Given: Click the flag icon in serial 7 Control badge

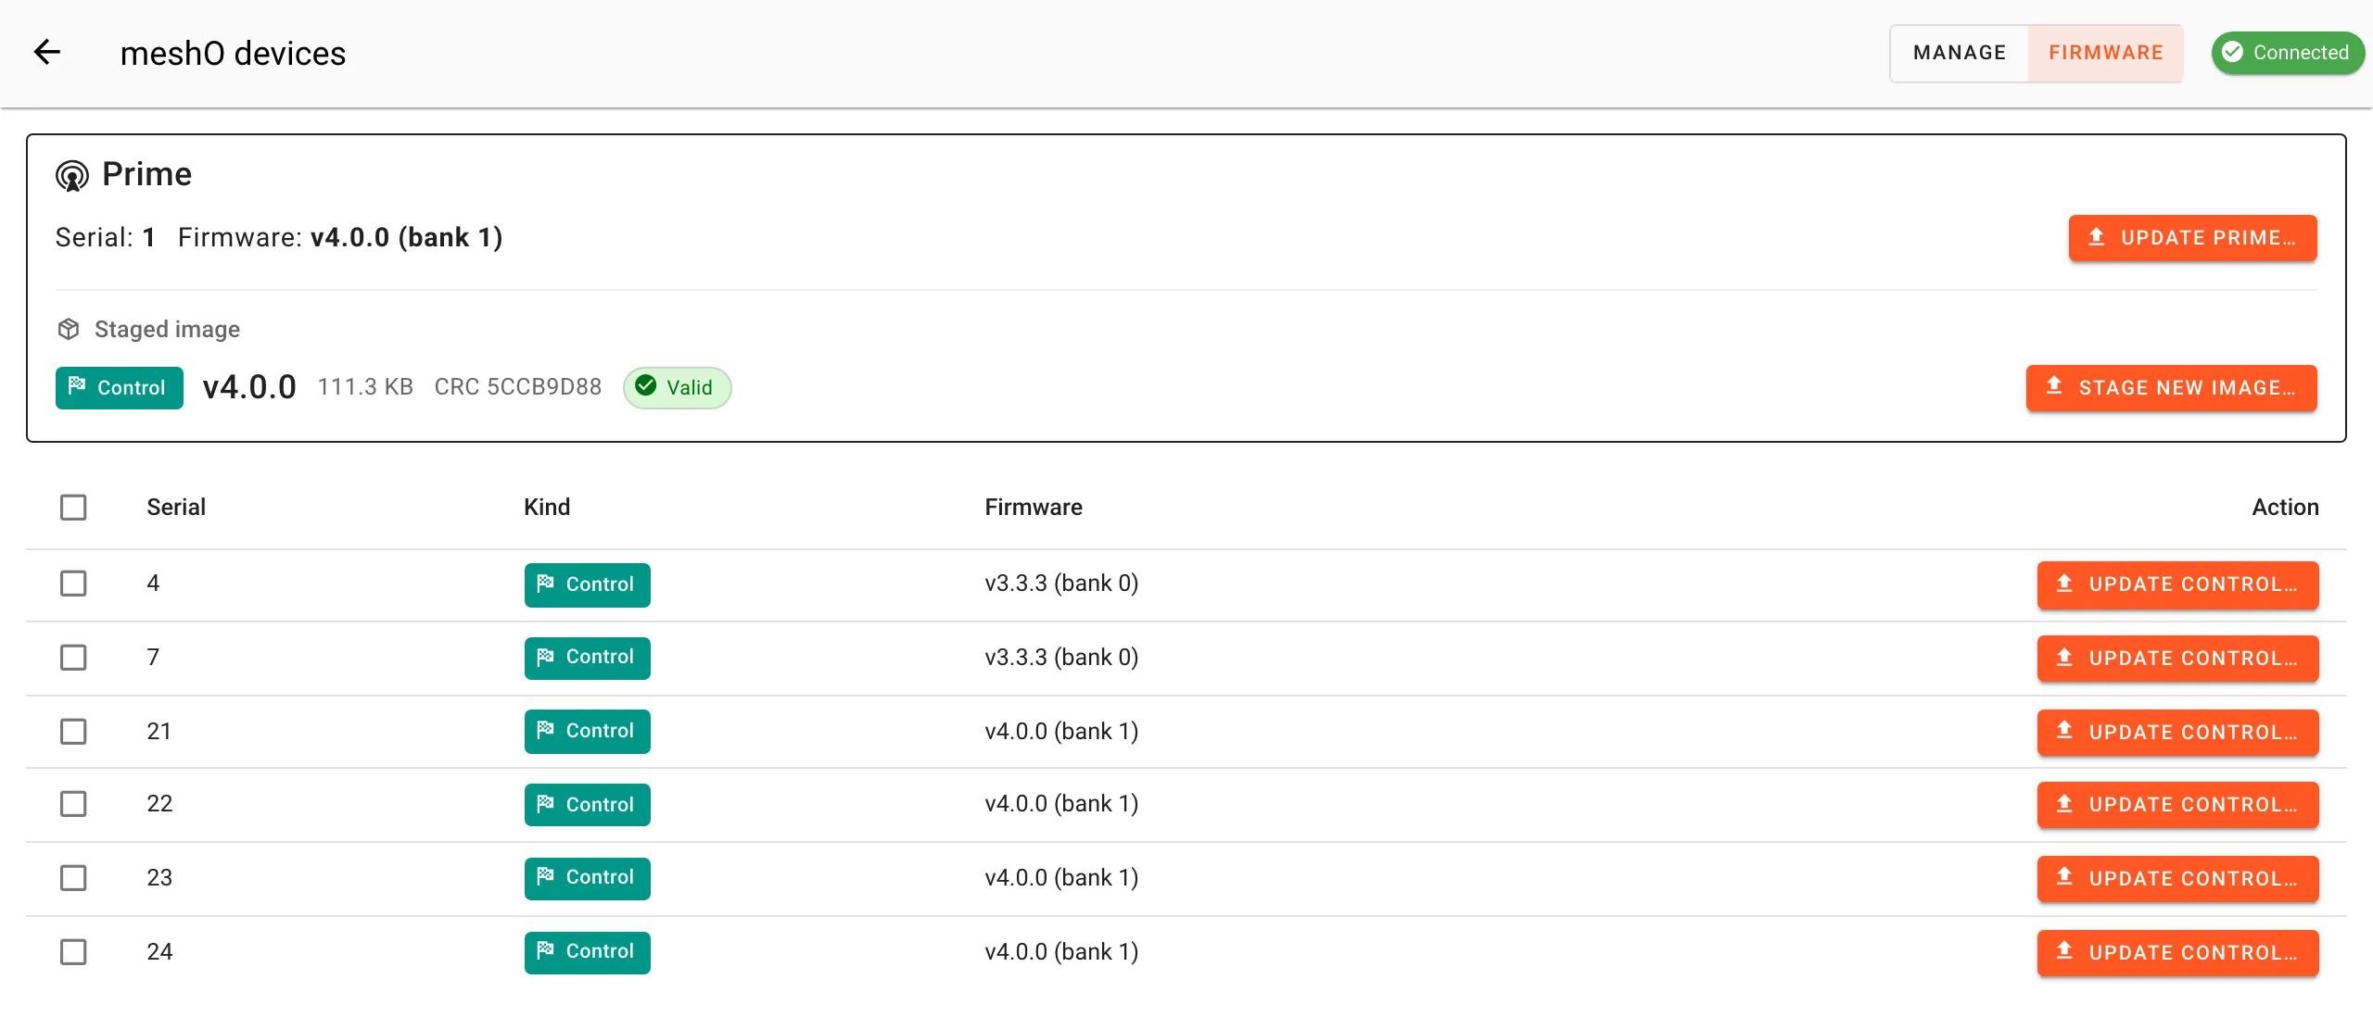Looking at the screenshot, I should (546, 657).
